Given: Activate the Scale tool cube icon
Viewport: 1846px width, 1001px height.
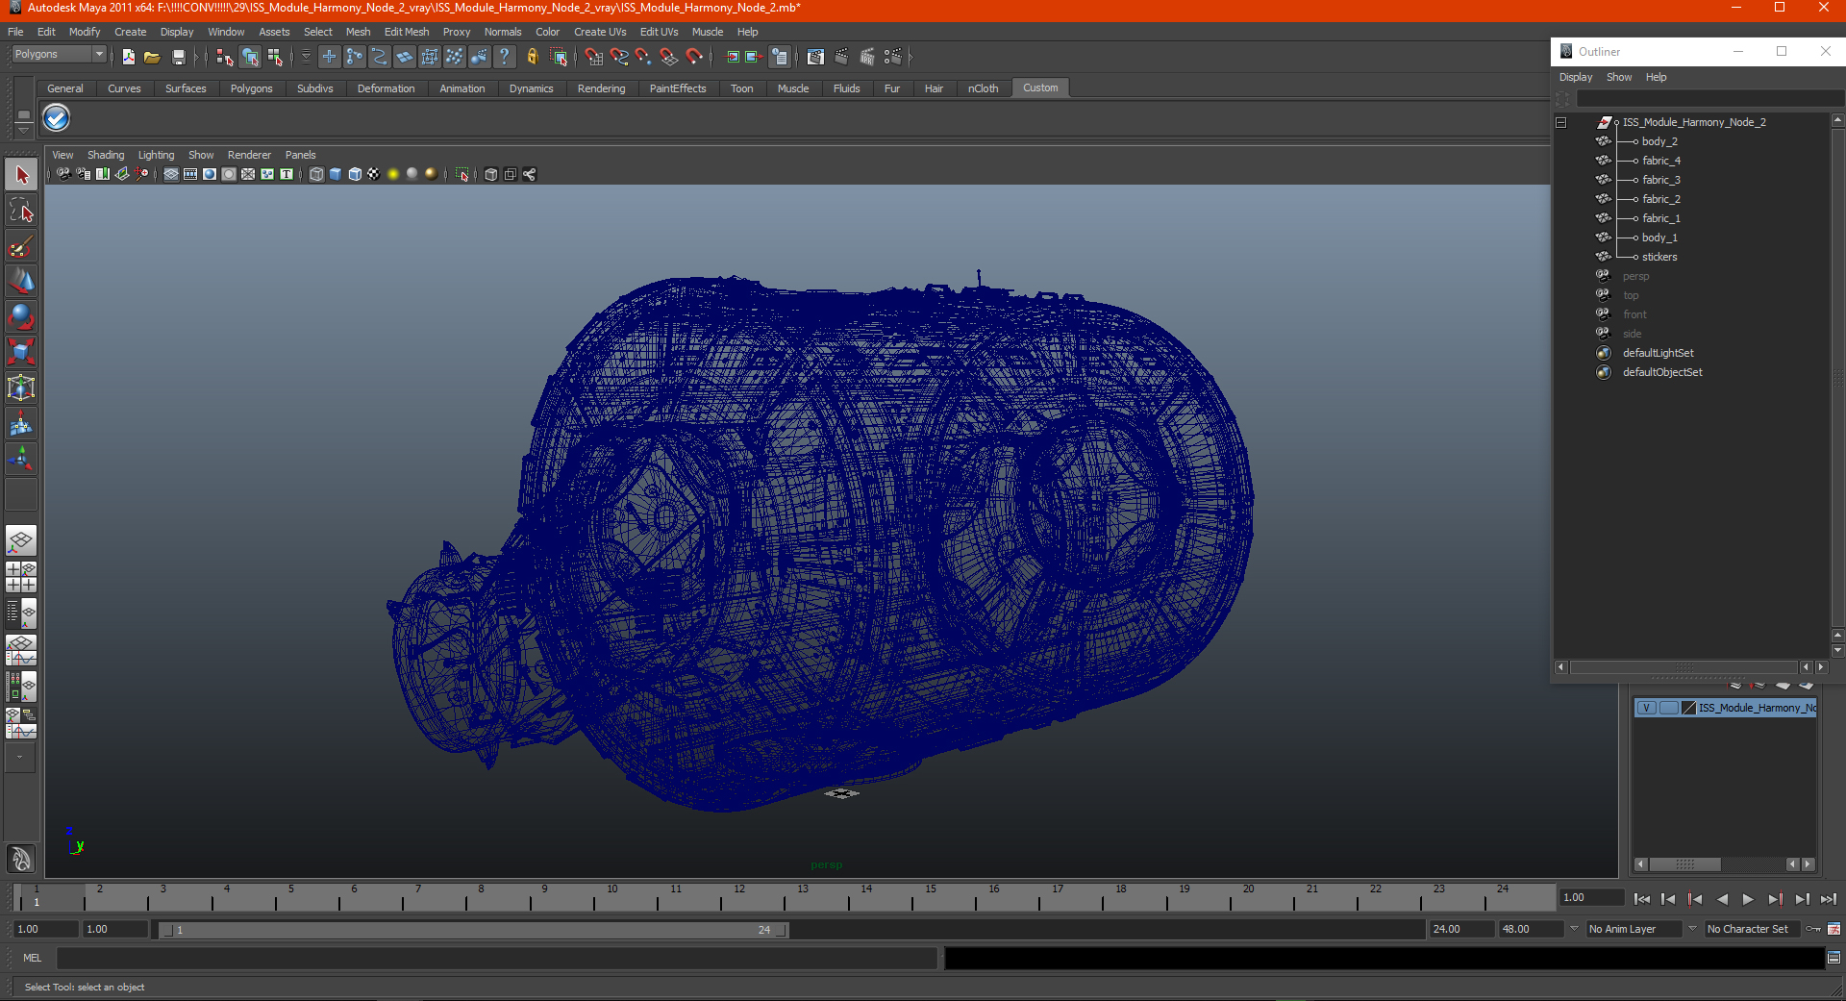Looking at the screenshot, I should pos(21,353).
